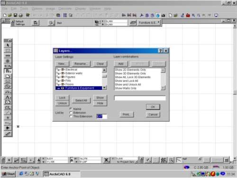Viewport: 237px width, 178px height.
Task: Click the Rename... button
Action: (81, 64)
